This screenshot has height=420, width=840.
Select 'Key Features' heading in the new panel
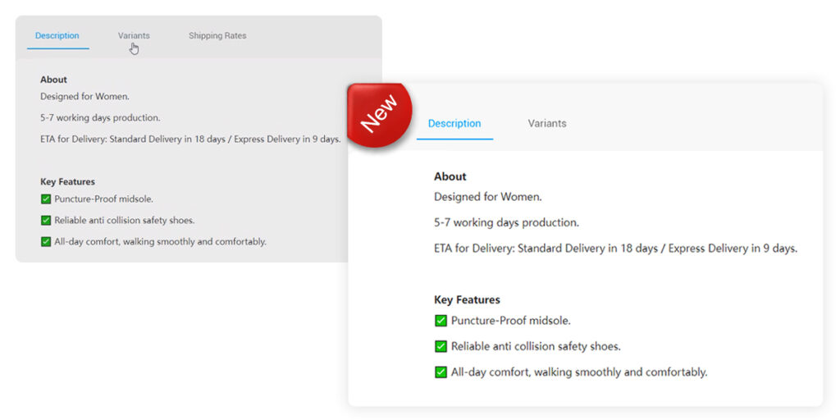tap(467, 300)
